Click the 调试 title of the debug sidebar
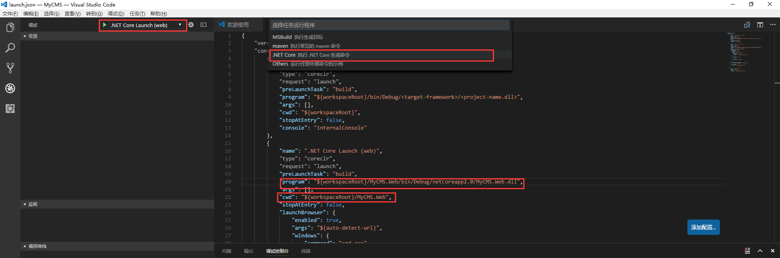Screen dimensions: 780x258 pos(33,25)
